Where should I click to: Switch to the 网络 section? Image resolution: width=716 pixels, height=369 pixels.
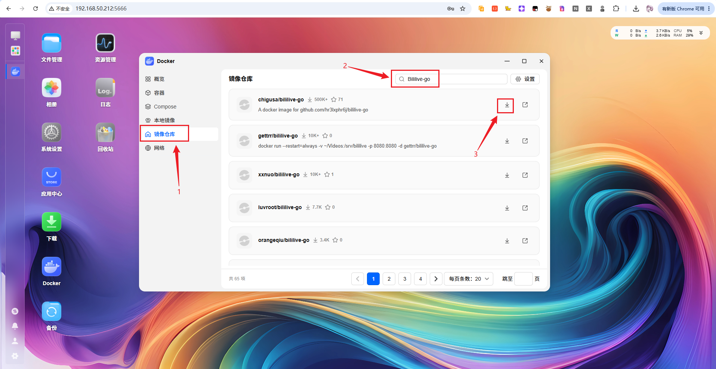(x=179, y=148)
